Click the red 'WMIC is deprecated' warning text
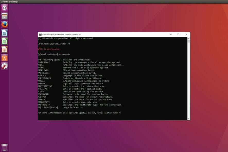 click(x=49, y=49)
